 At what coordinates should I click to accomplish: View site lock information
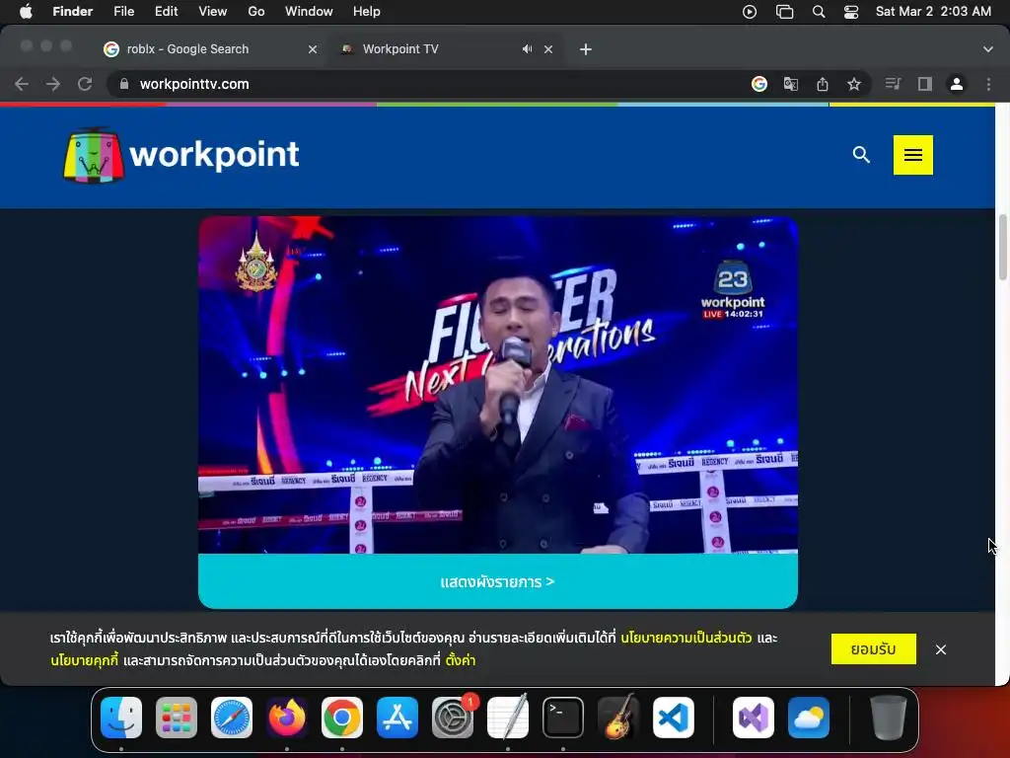click(124, 84)
